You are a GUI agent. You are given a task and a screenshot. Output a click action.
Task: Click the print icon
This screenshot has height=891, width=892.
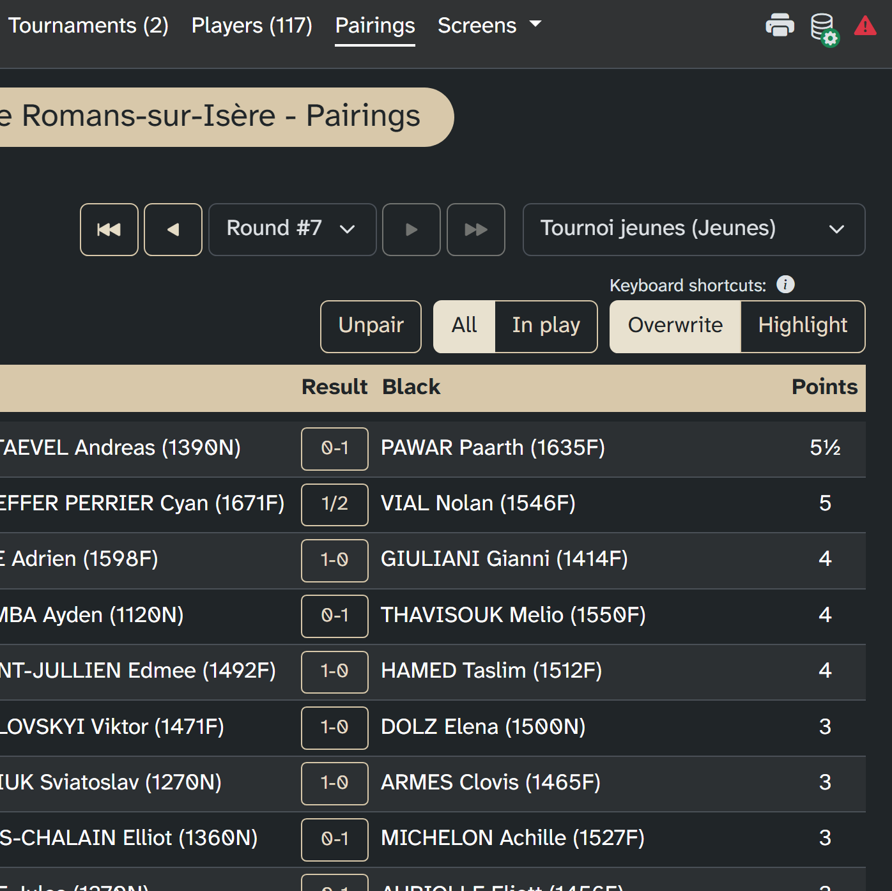coord(780,26)
